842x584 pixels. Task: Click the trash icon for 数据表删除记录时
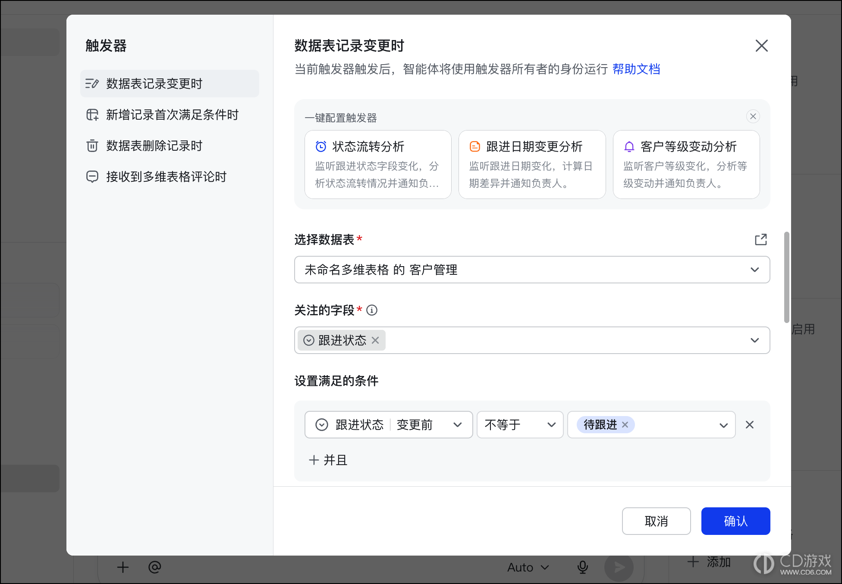pos(92,146)
